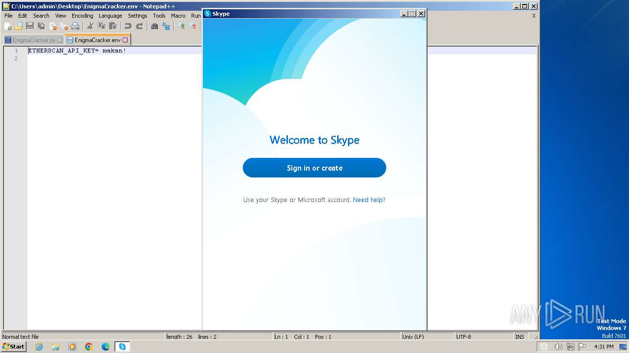Open the Language menu
Image resolution: width=629 pixels, height=353 pixels.
point(110,16)
